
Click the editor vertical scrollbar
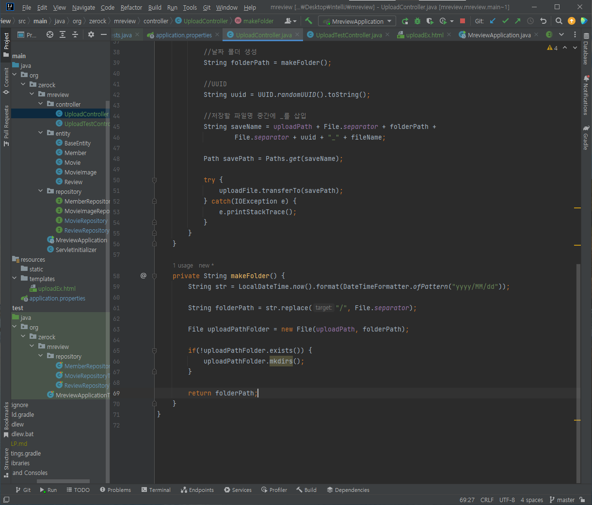[x=578, y=373]
